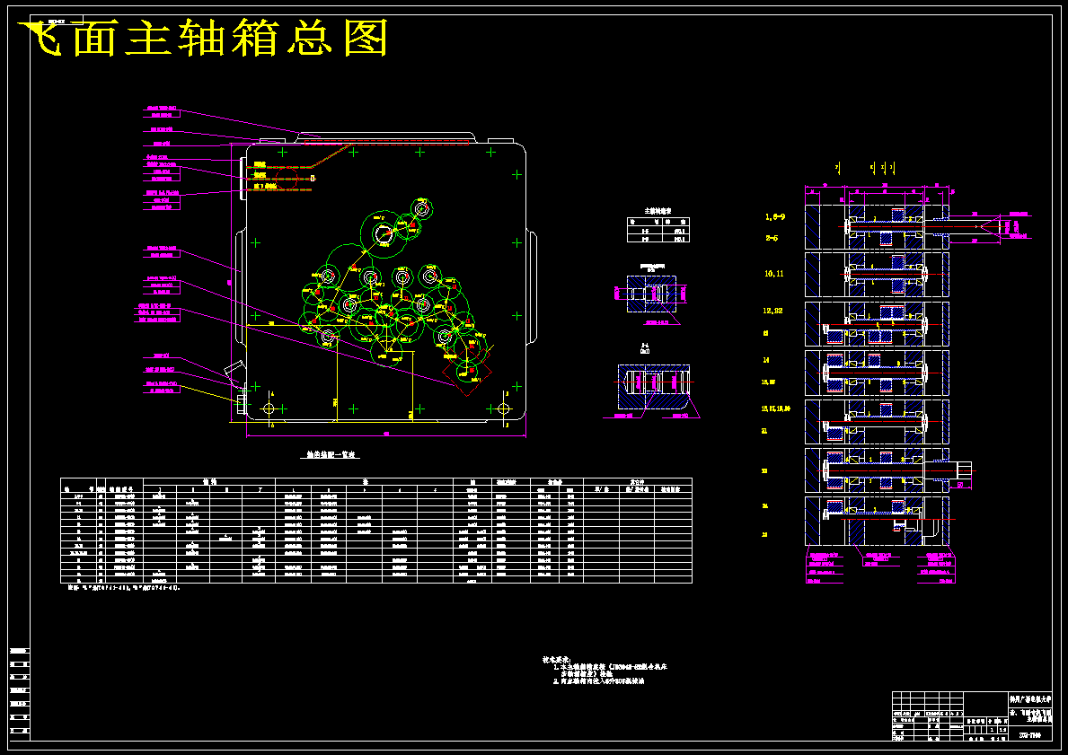The image size is (1068, 755).
Task: Pick the yellow shaft label "14"
Action: pyautogui.click(x=765, y=359)
